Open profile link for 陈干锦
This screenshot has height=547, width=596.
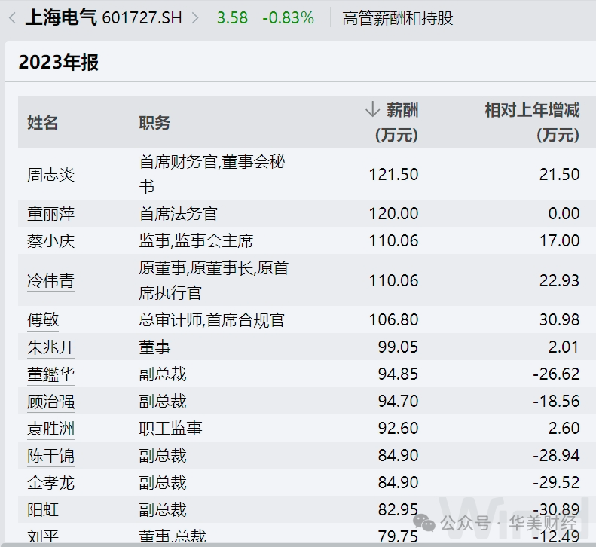pos(50,455)
